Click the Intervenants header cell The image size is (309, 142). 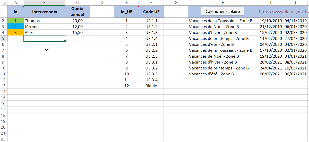tap(44, 12)
